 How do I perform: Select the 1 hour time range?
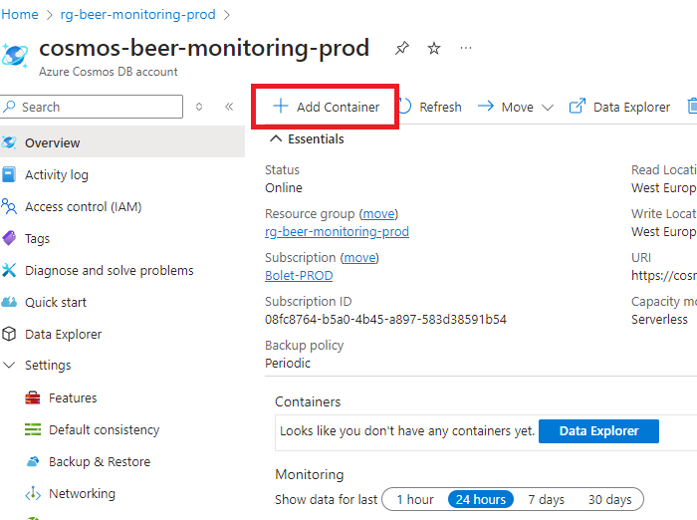click(415, 499)
